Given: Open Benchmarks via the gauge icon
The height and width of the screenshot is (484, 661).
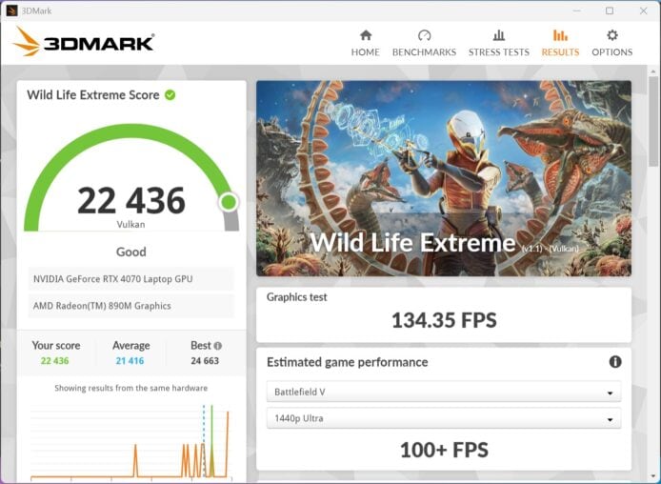Looking at the screenshot, I should point(424,35).
